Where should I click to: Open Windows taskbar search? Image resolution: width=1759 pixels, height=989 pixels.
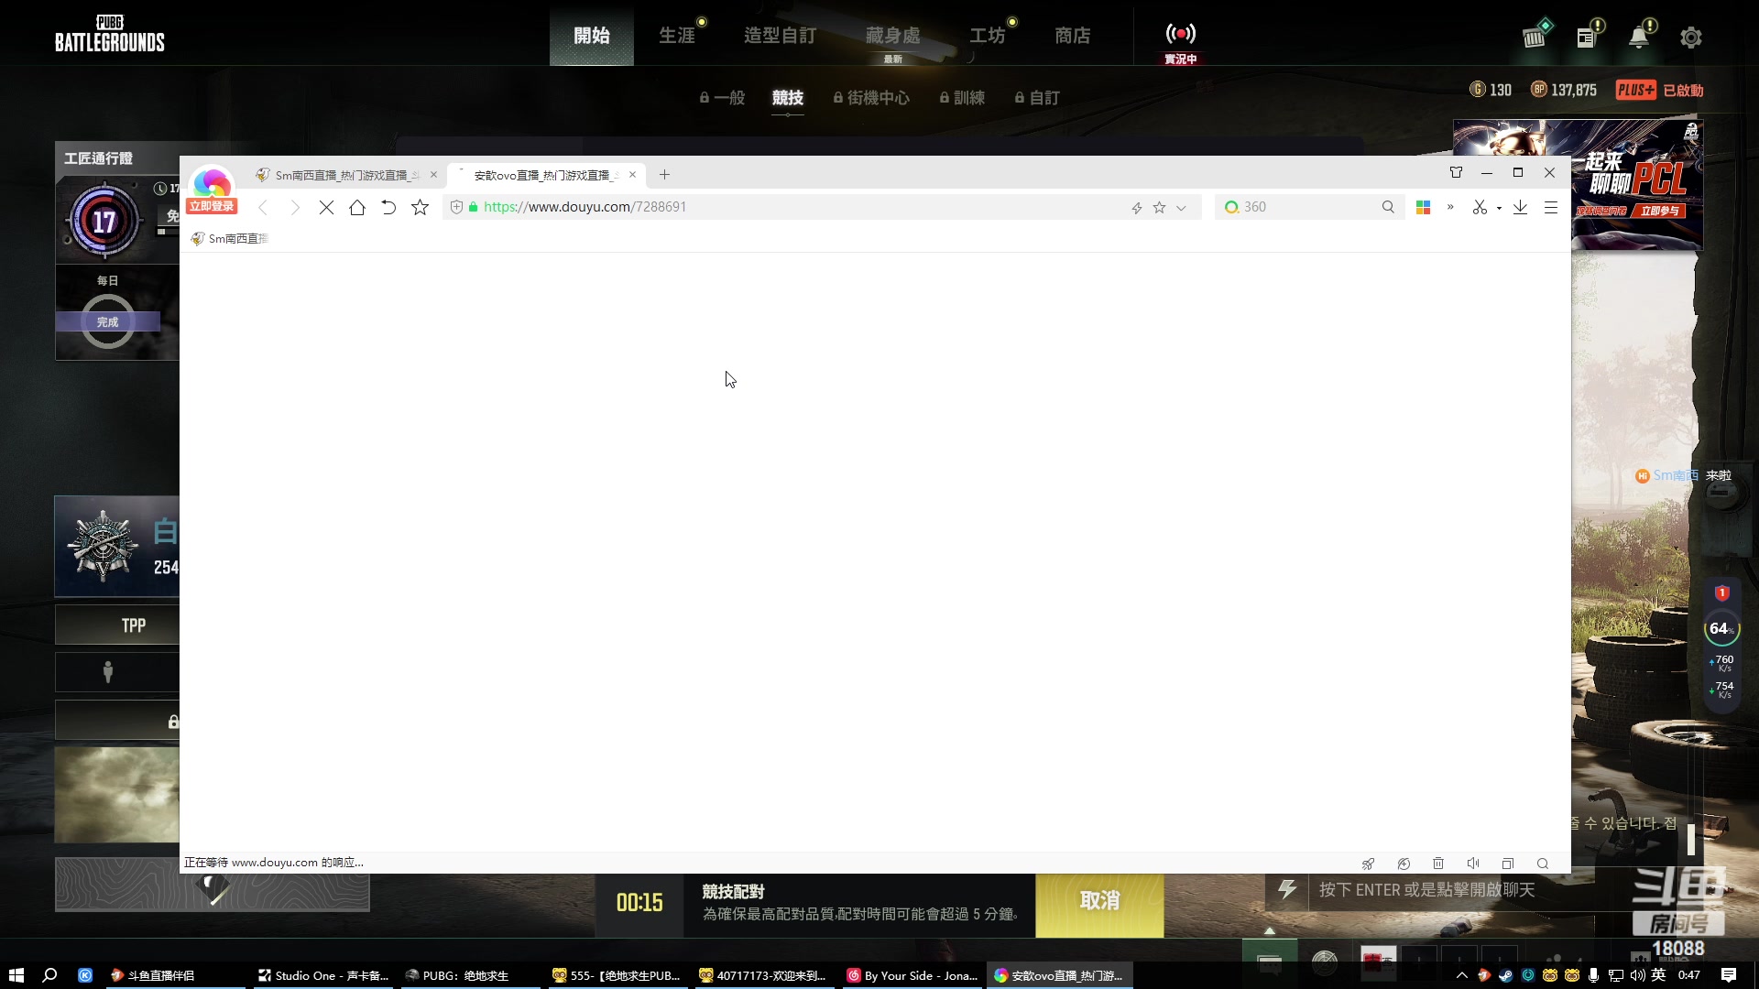(50, 975)
